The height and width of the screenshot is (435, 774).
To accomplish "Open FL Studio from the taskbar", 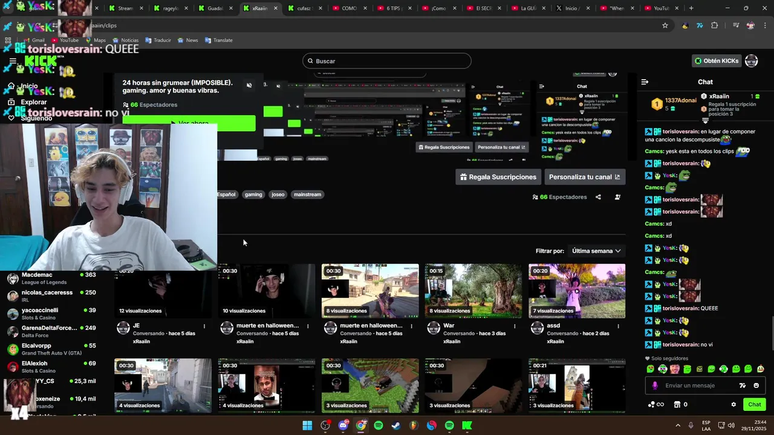I will pyautogui.click(x=414, y=425).
